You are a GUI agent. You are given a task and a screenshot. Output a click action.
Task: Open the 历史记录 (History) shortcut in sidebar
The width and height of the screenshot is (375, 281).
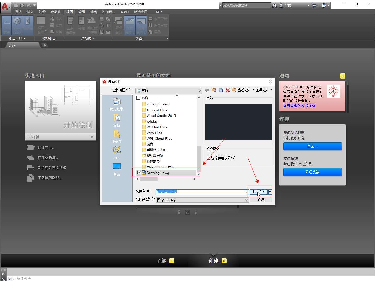[116, 104]
